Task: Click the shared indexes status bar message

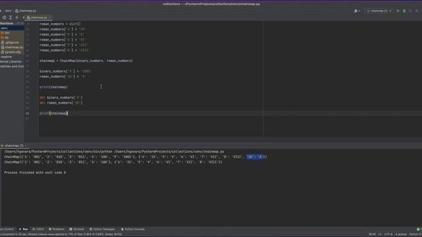Action: (x=61, y=234)
